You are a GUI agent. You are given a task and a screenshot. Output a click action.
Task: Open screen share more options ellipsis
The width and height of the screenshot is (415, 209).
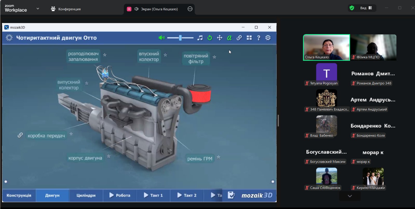point(190,9)
